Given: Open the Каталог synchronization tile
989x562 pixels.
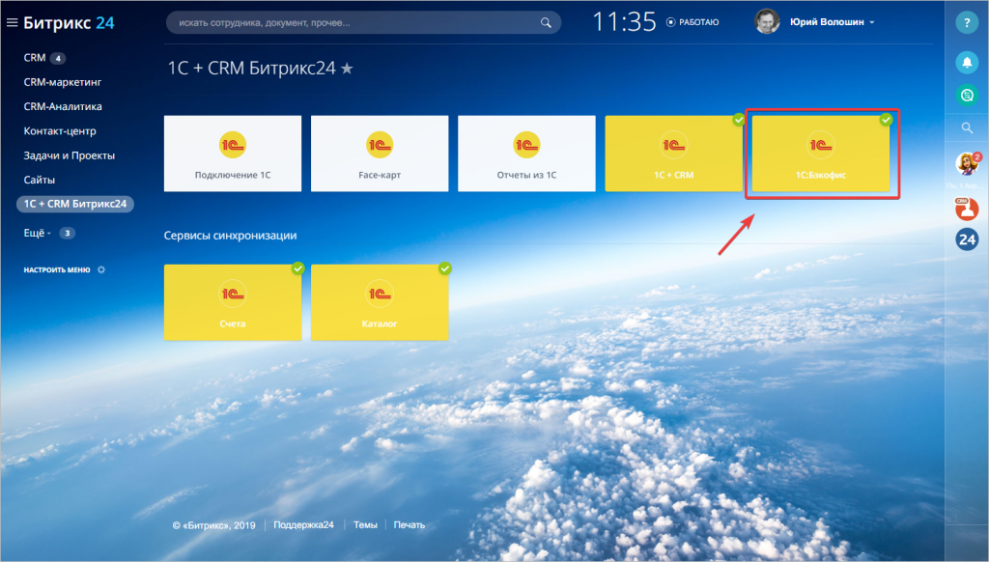Looking at the screenshot, I should coord(380,302).
